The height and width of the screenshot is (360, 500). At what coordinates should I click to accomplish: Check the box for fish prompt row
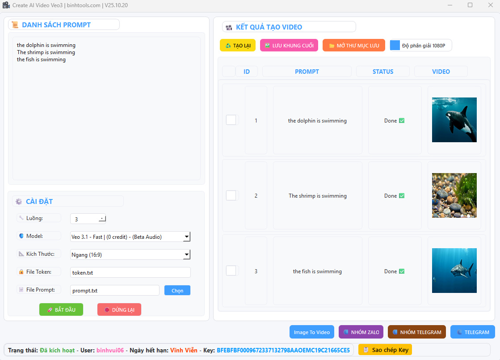pos(231,271)
